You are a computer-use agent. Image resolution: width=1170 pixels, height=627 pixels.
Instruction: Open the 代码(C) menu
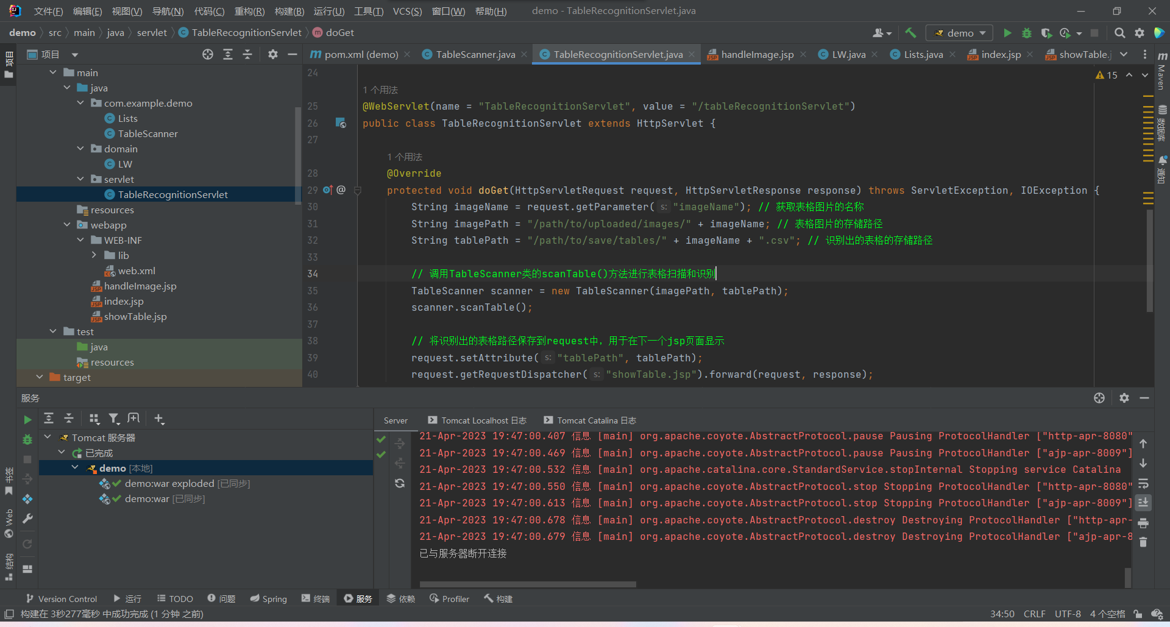point(209,11)
